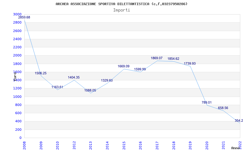Image resolution: width=243 pixels, height=151 pixels.
Task: Click the 2014 x-axis year label
Action: tap(107, 145)
